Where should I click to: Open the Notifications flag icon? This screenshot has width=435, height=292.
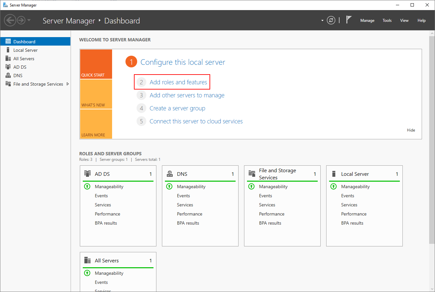pos(349,20)
